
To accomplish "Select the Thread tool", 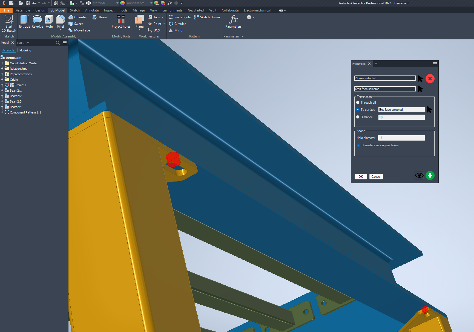I will [100, 17].
